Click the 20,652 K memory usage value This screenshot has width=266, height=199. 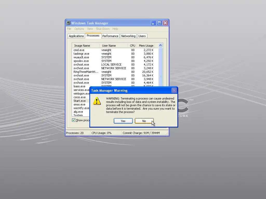[148, 72]
